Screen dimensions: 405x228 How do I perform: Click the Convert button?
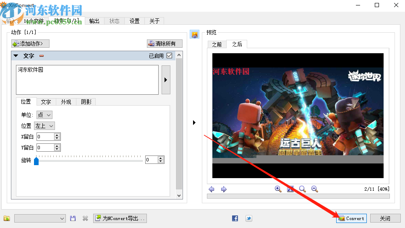click(x=351, y=218)
